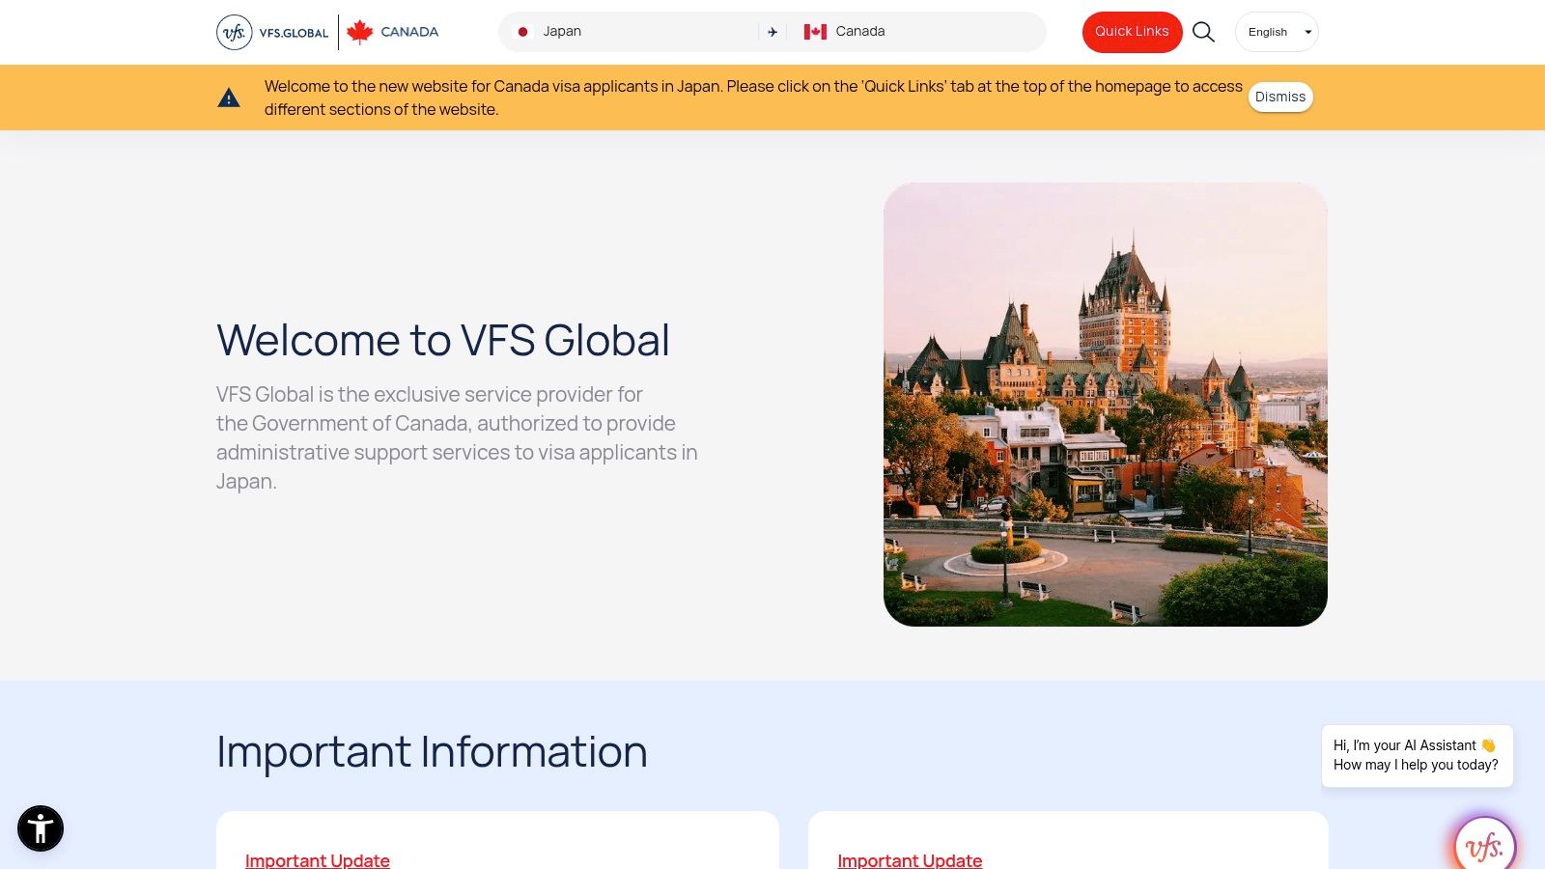
Task: Click the Welcome to VFS Global heading
Action: (442, 340)
